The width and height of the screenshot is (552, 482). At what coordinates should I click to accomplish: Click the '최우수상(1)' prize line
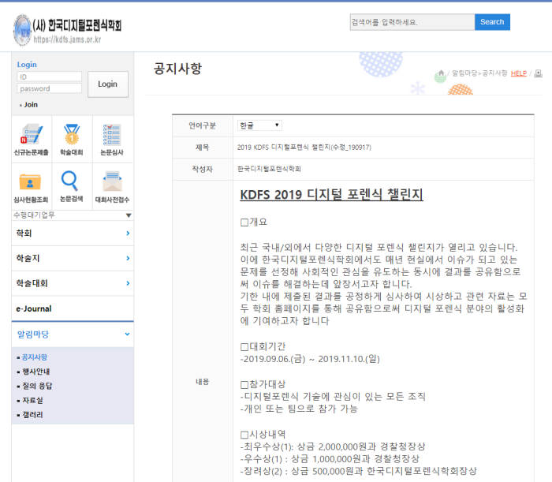(x=333, y=447)
